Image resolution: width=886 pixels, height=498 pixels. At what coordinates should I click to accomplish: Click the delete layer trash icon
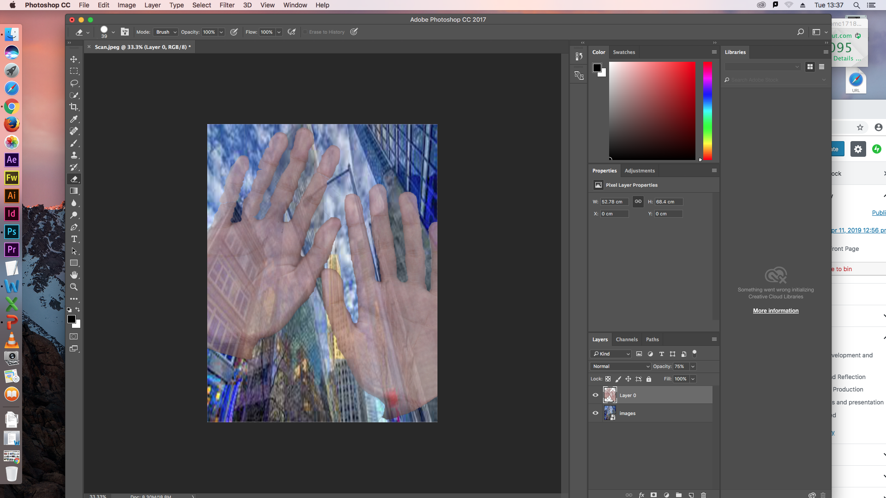tap(703, 495)
